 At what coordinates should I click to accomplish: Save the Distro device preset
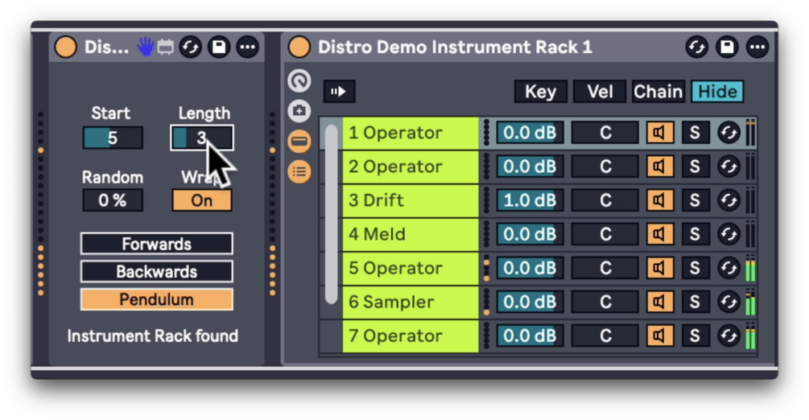pyautogui.click(x=219, y=47)
